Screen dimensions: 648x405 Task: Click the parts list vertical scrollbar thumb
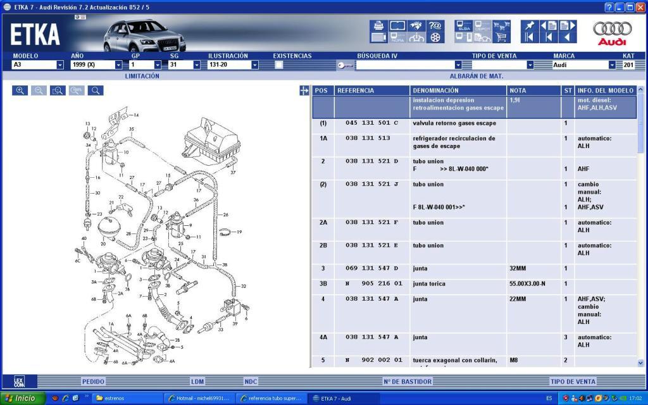pos(640,123)
